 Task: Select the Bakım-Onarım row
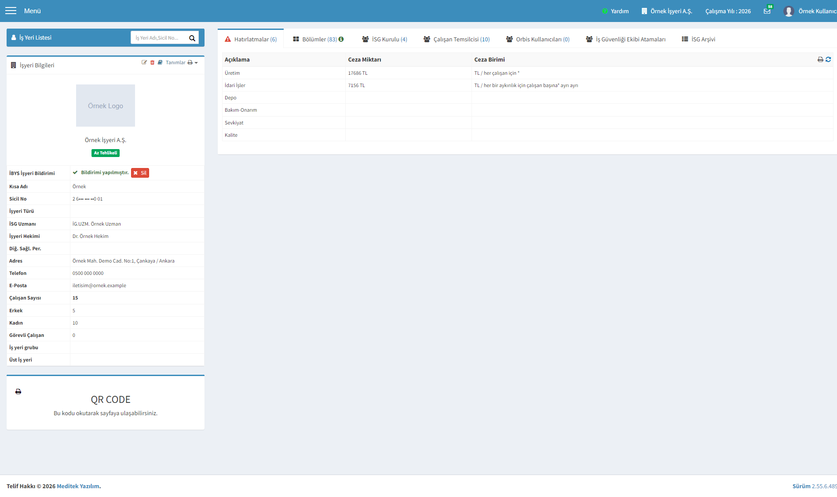pos(527,110)
